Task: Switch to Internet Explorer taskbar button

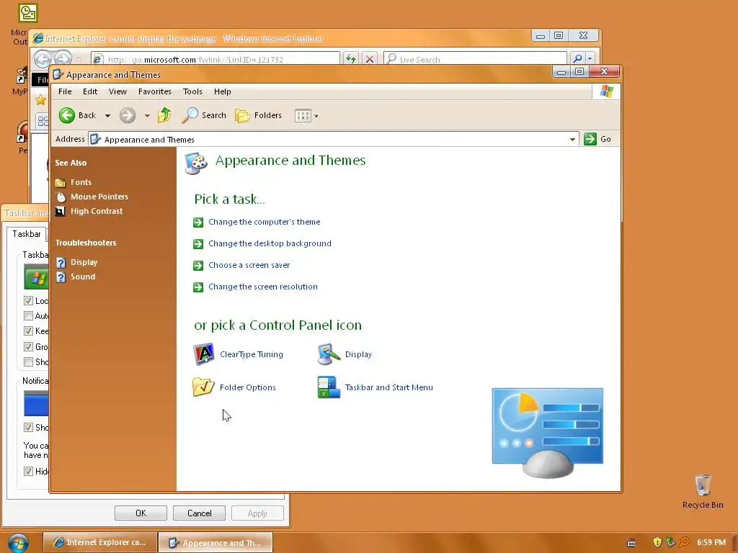Action: pos(99,543)
